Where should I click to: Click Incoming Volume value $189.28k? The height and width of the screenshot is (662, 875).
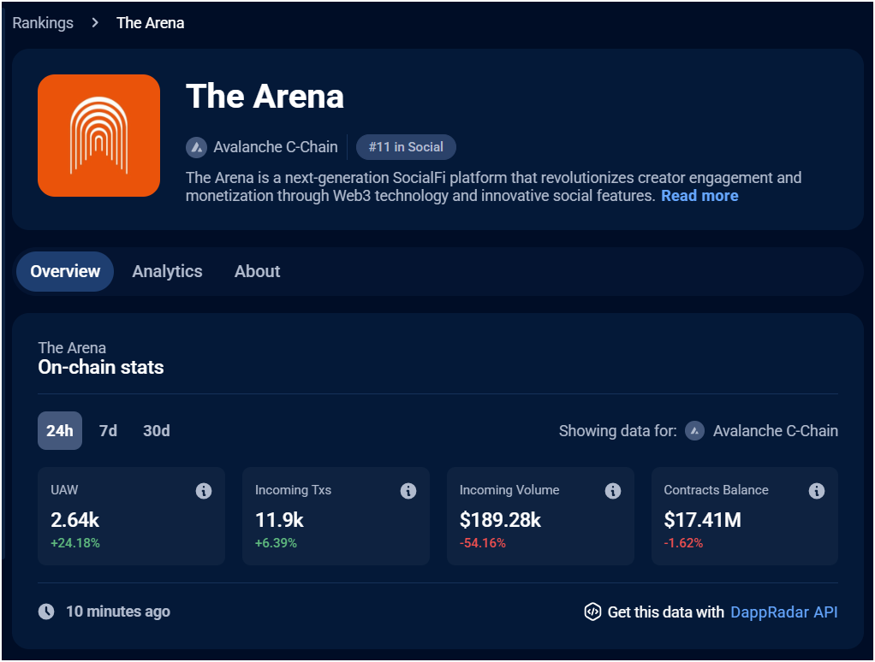tap(500, 520)
